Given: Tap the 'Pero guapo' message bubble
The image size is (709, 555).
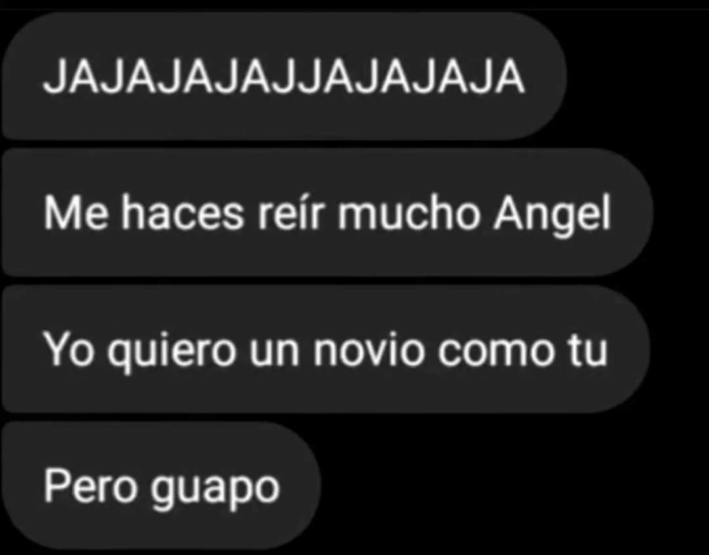Looking at the screenshot, I should [x=161, y=486].
